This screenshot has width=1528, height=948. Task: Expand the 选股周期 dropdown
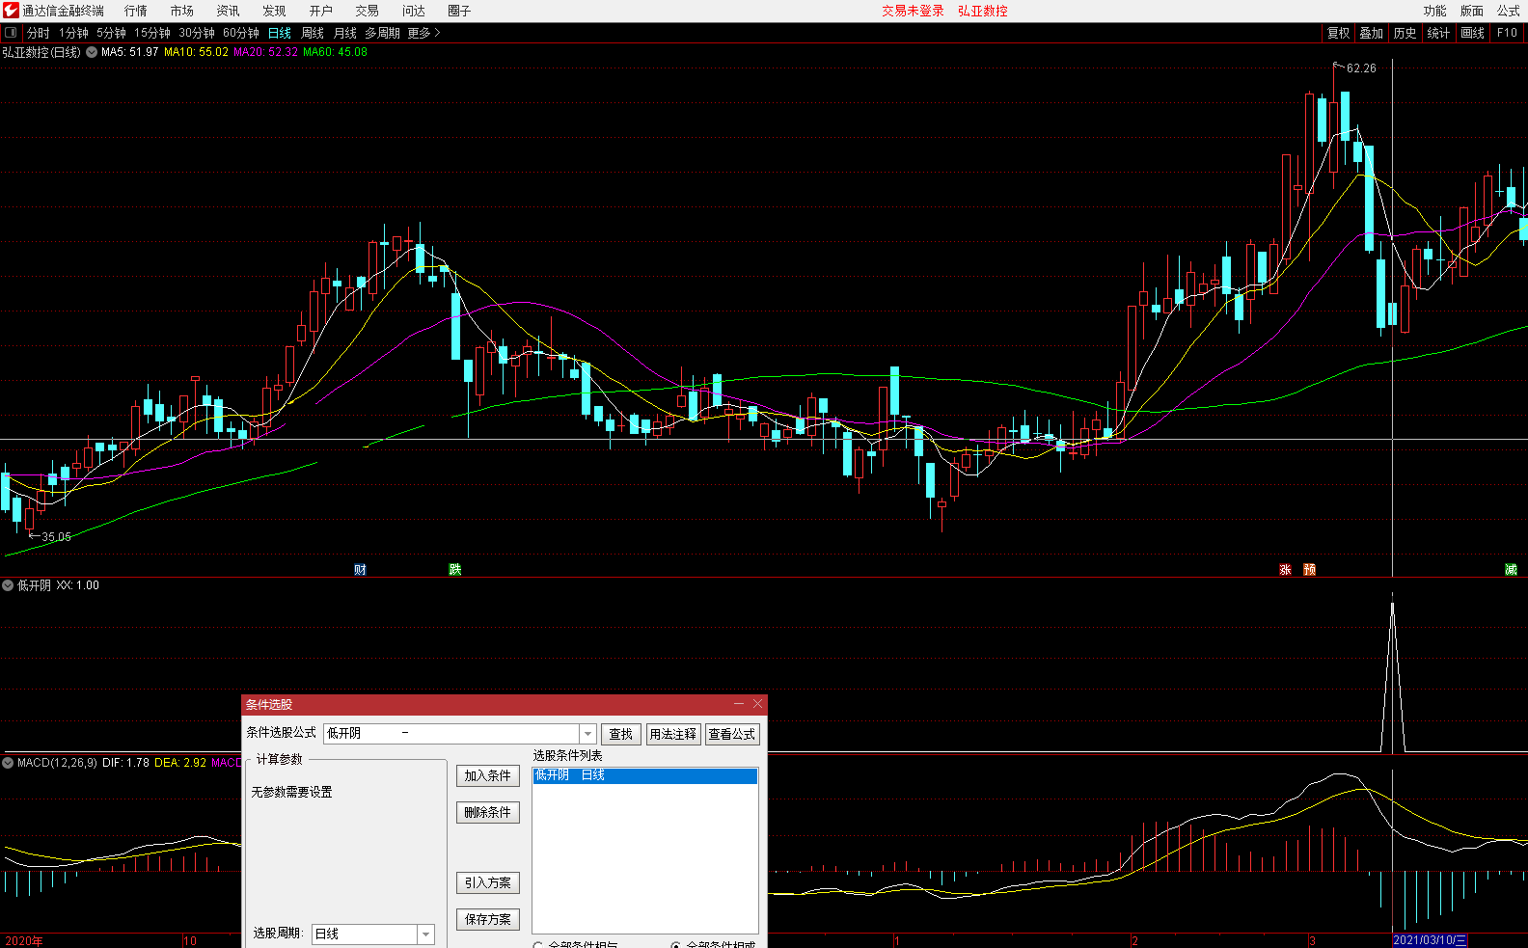pos(425,934)
